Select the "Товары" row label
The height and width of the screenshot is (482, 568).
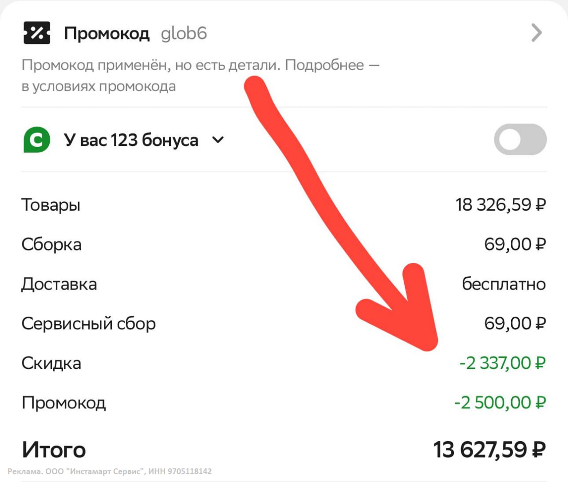tap(51, 205)
